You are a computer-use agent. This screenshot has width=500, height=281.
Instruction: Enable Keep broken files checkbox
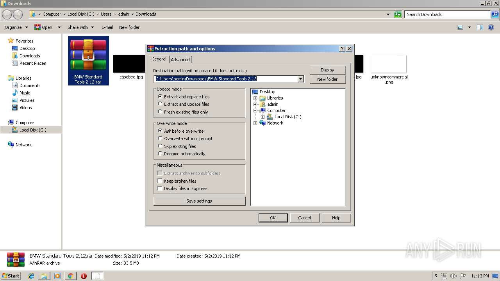point(160,181)
